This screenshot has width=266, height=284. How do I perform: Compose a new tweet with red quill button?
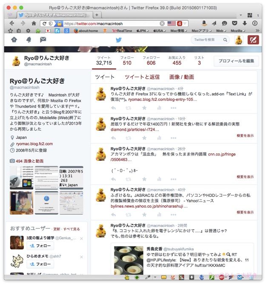253,40
